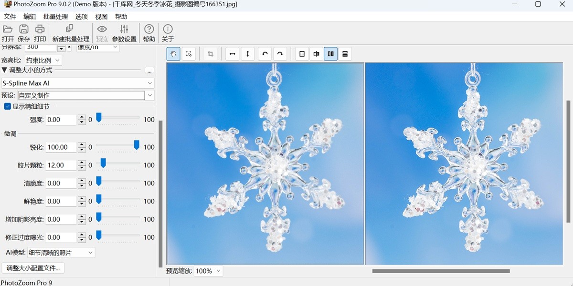Select the rectangular selection tool
Image resolution: width=573 pixels, height=286 pixels.
pyautogui.click(x=189, y=54)
